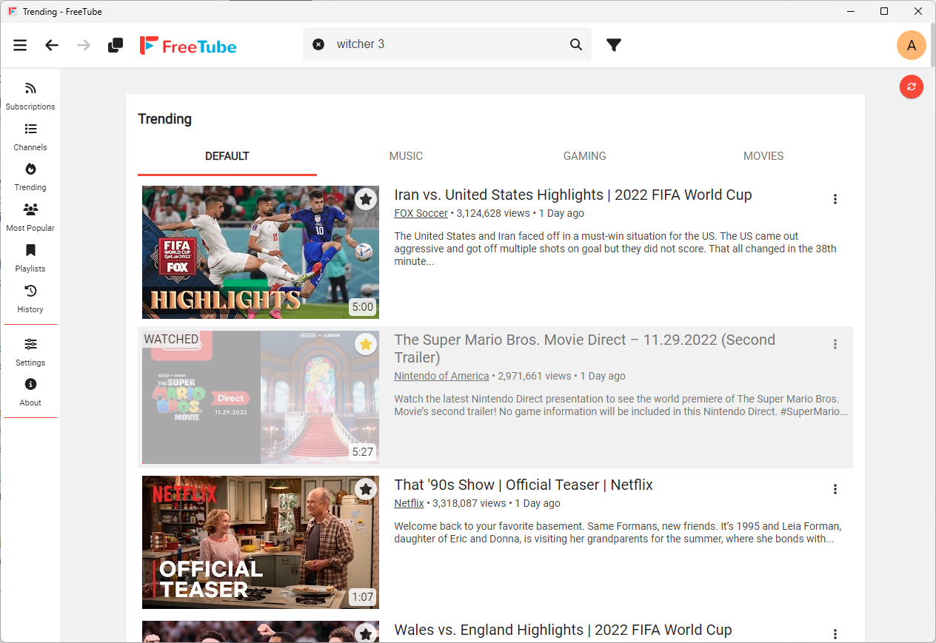Click the 5:27 duration badge
The image size is (936, 643).
[363, 452]
